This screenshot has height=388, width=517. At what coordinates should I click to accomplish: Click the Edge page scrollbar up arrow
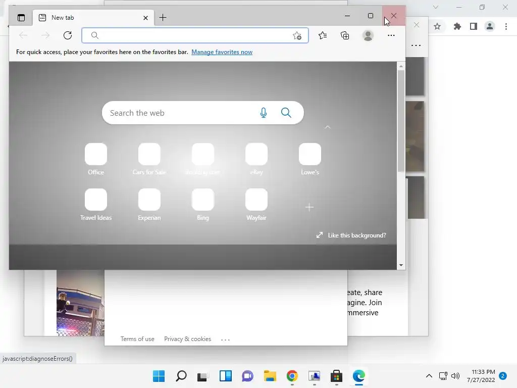401,66
